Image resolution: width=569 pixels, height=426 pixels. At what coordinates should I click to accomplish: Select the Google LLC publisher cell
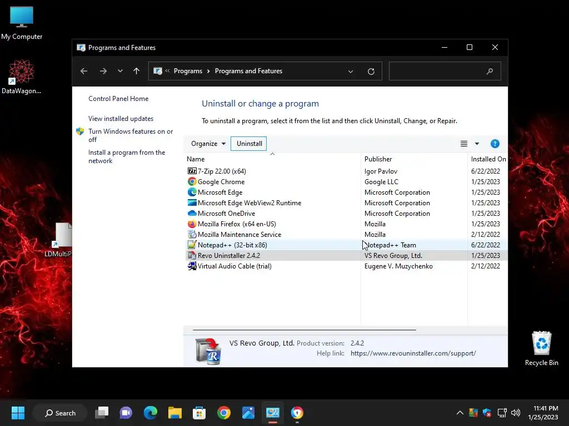click(381, 181)
